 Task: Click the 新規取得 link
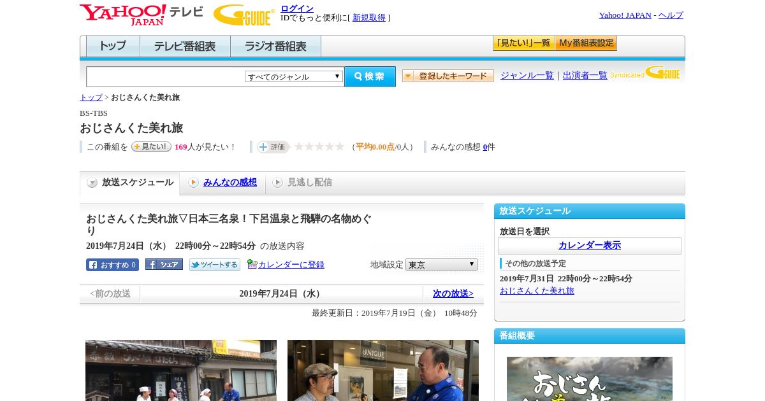(369, 18)
